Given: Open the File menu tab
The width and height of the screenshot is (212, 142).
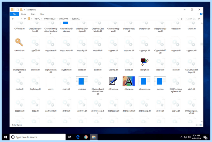Looking at the screenshot, I should (14, 14).
